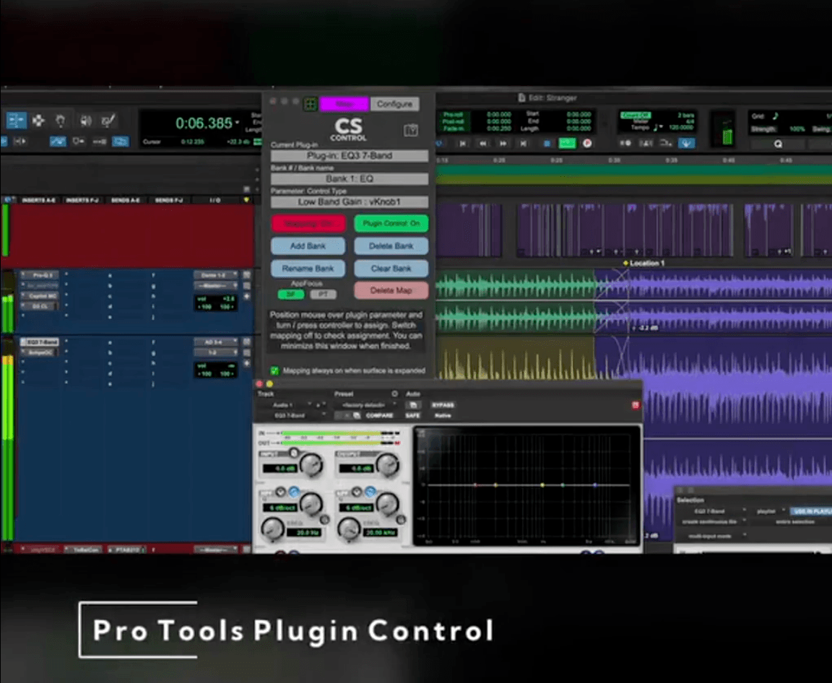Toggle the red Mapping button
Viewport: 832px width, 683px height.
[x=308, y=224]
